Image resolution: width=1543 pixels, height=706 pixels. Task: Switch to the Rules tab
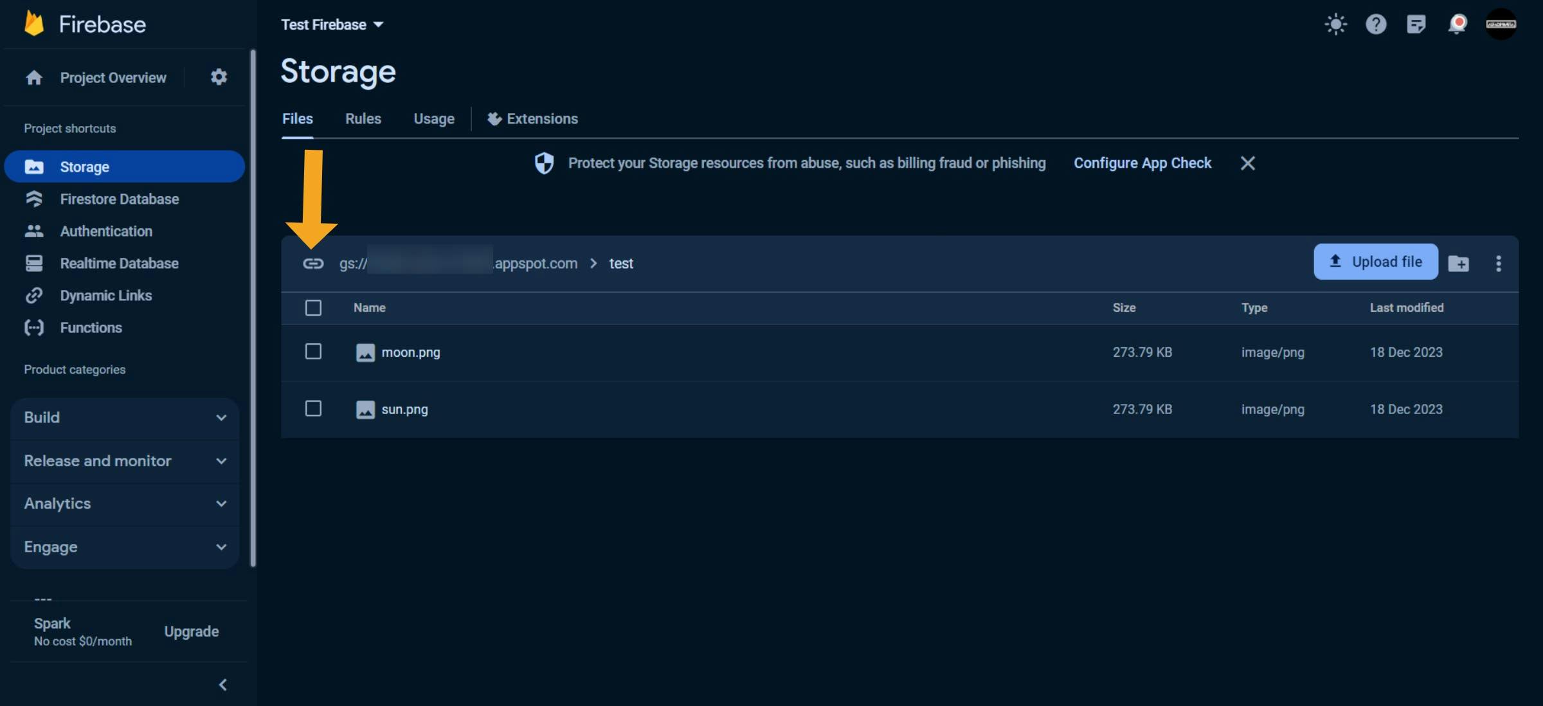click(x=363, y=119)
